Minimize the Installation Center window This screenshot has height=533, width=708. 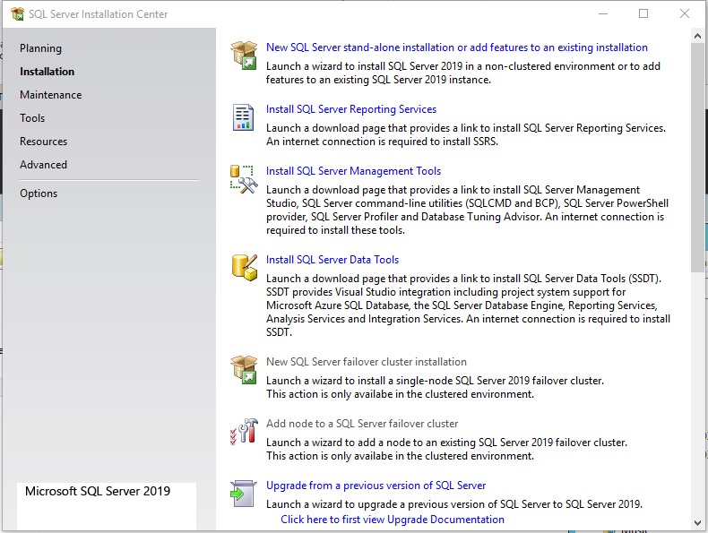click(603, 14)
